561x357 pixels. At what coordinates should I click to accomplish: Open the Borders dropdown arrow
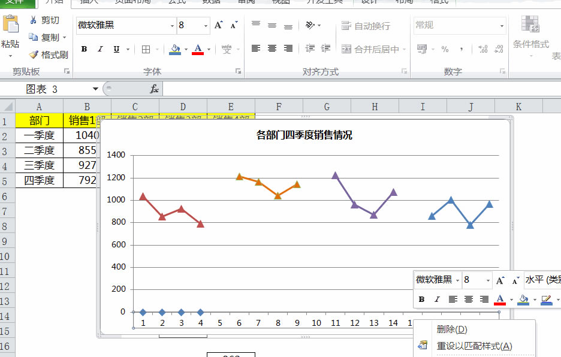[x=157, y=49]
